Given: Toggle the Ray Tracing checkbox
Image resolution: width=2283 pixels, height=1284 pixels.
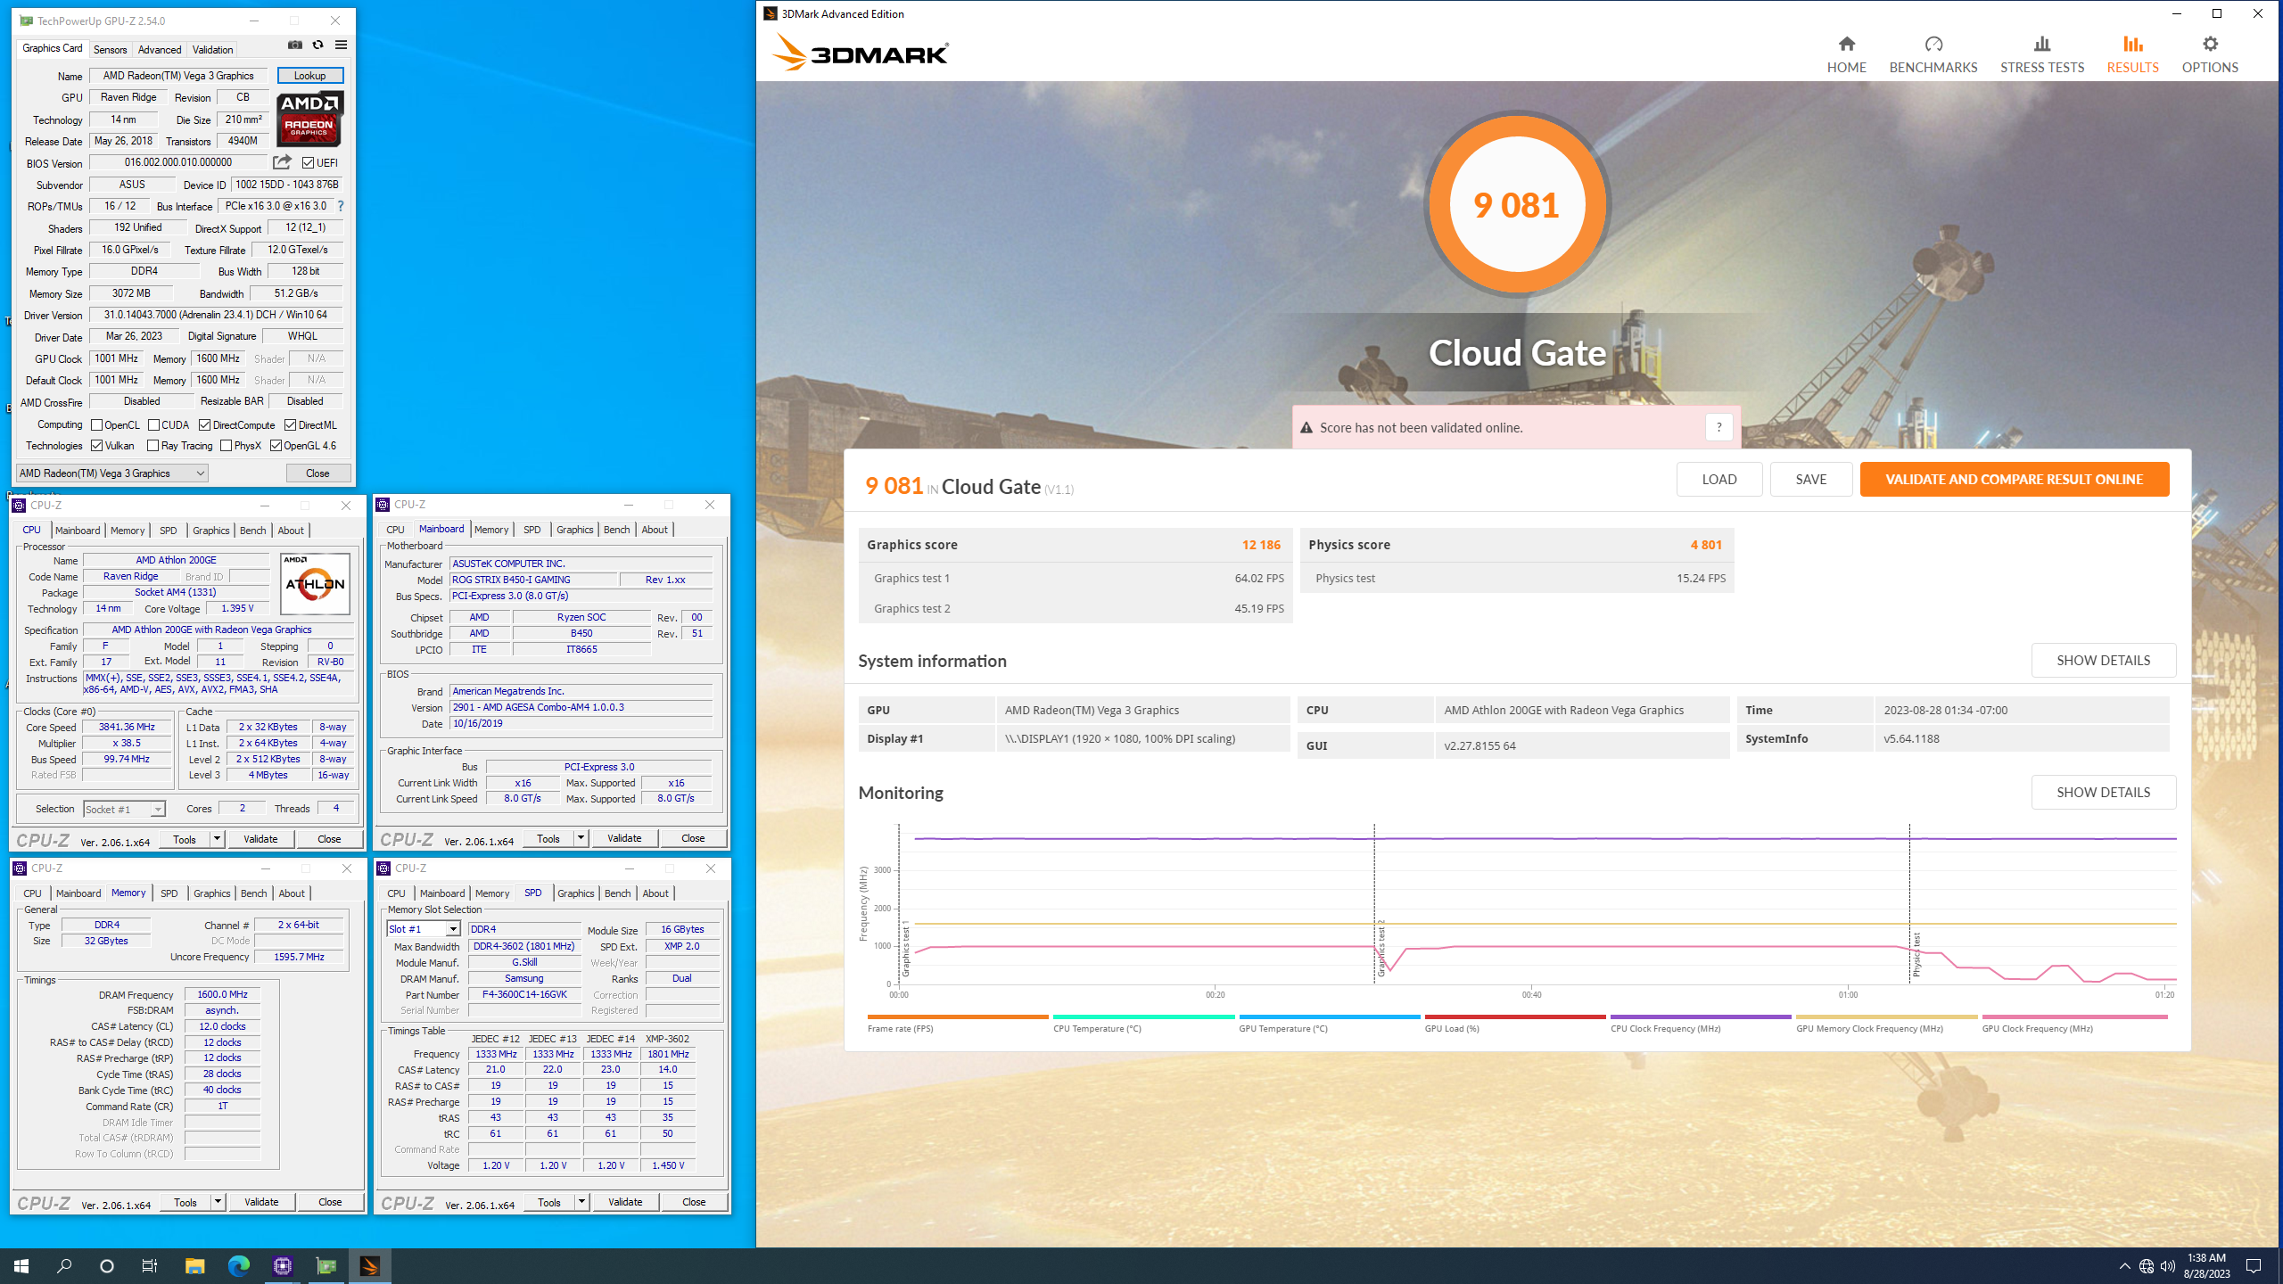Looking at the screenshot, I should click(x=152, y=446).
